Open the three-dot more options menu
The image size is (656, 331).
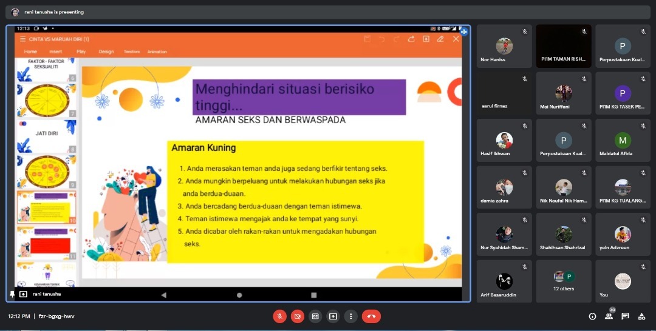(x=350, y=316)
